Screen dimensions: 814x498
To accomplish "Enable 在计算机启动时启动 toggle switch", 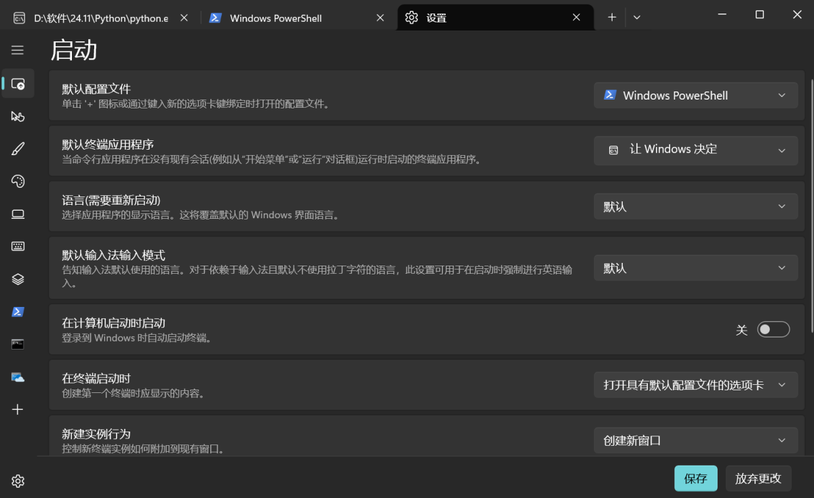I will 773,329.
